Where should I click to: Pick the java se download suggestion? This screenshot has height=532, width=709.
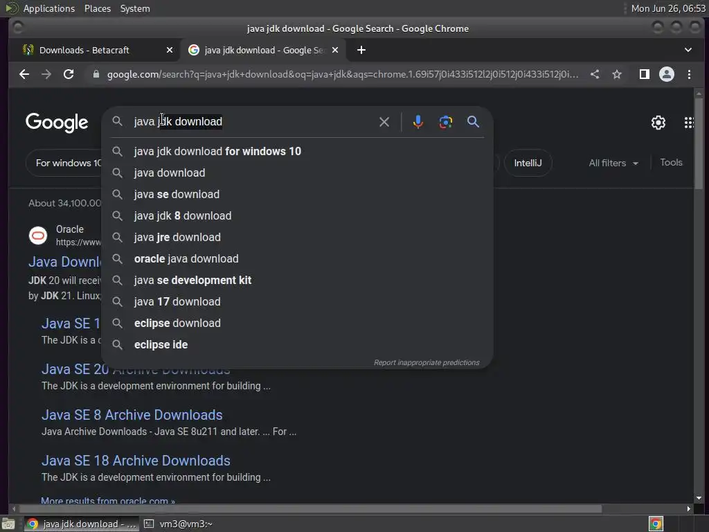coord(297,194)
